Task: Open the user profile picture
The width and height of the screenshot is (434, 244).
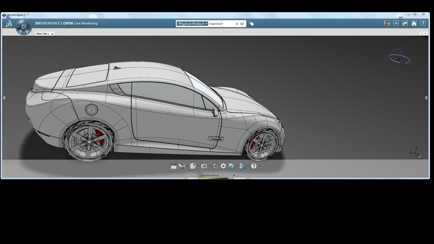Action: (x=387, y=23)
